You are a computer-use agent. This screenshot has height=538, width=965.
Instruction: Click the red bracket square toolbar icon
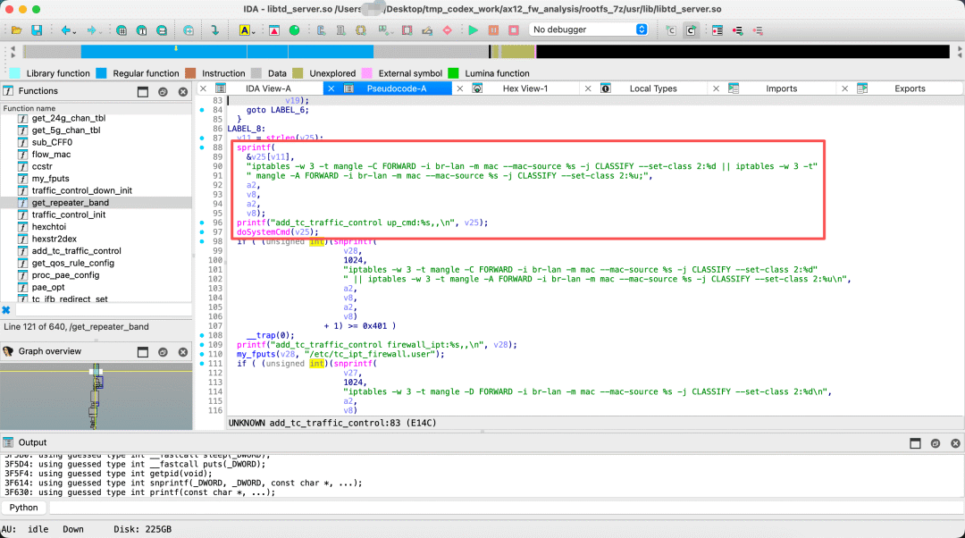pos(407,29)
